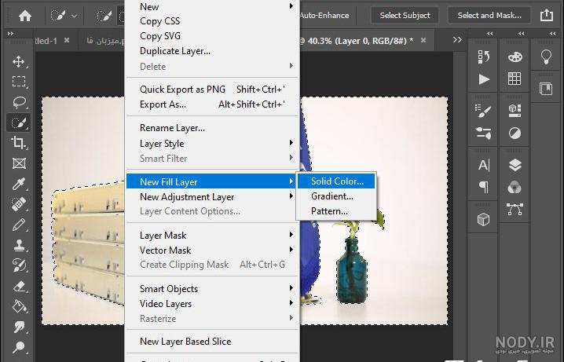Expand the panel column containing Color icon
This screenshot has width=564, height=362.
522,34
